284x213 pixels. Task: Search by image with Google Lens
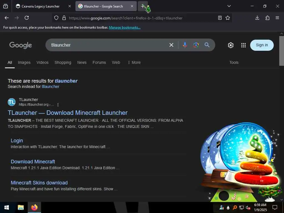point(196,45)
